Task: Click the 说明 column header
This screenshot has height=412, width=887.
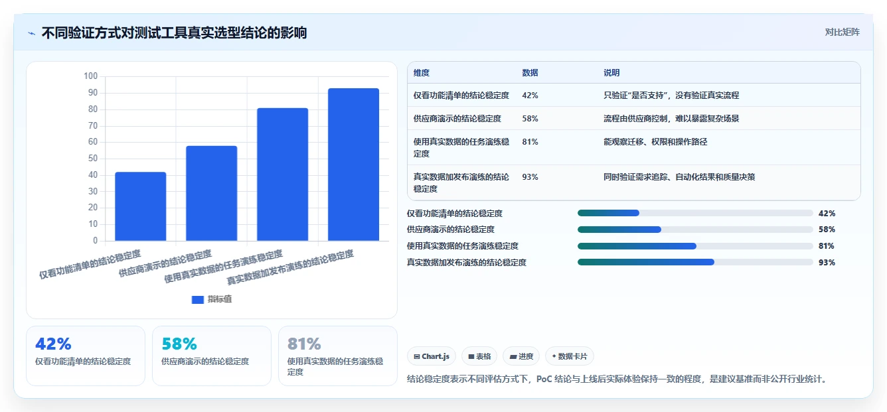Action: [x=611, y=73]
